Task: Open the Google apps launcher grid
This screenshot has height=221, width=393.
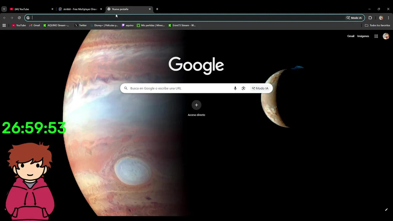Action: pyautogui.click(x=376, y=36)
